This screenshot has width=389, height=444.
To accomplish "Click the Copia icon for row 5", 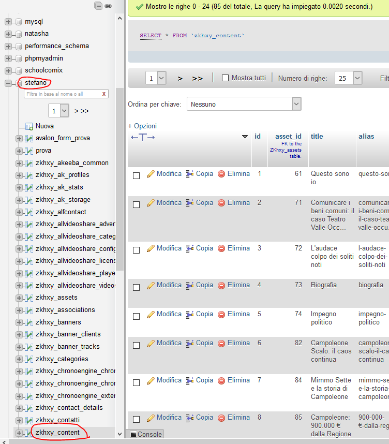I will click(x=190, y=314).
